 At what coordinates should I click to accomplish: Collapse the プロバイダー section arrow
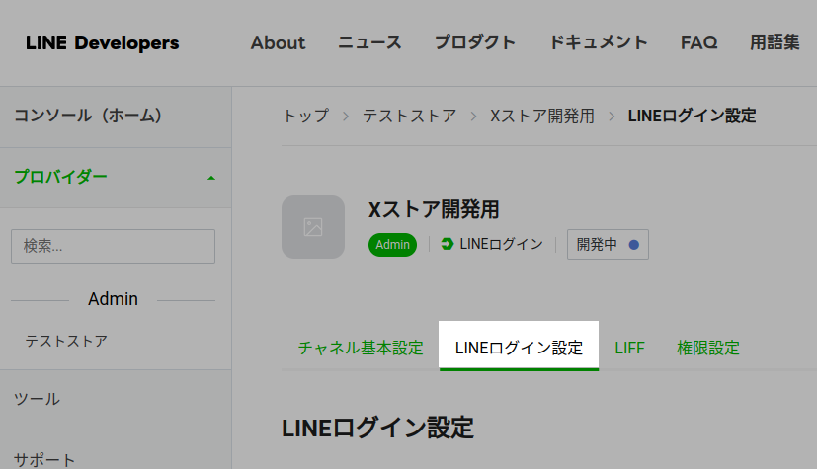pos(210,178)
